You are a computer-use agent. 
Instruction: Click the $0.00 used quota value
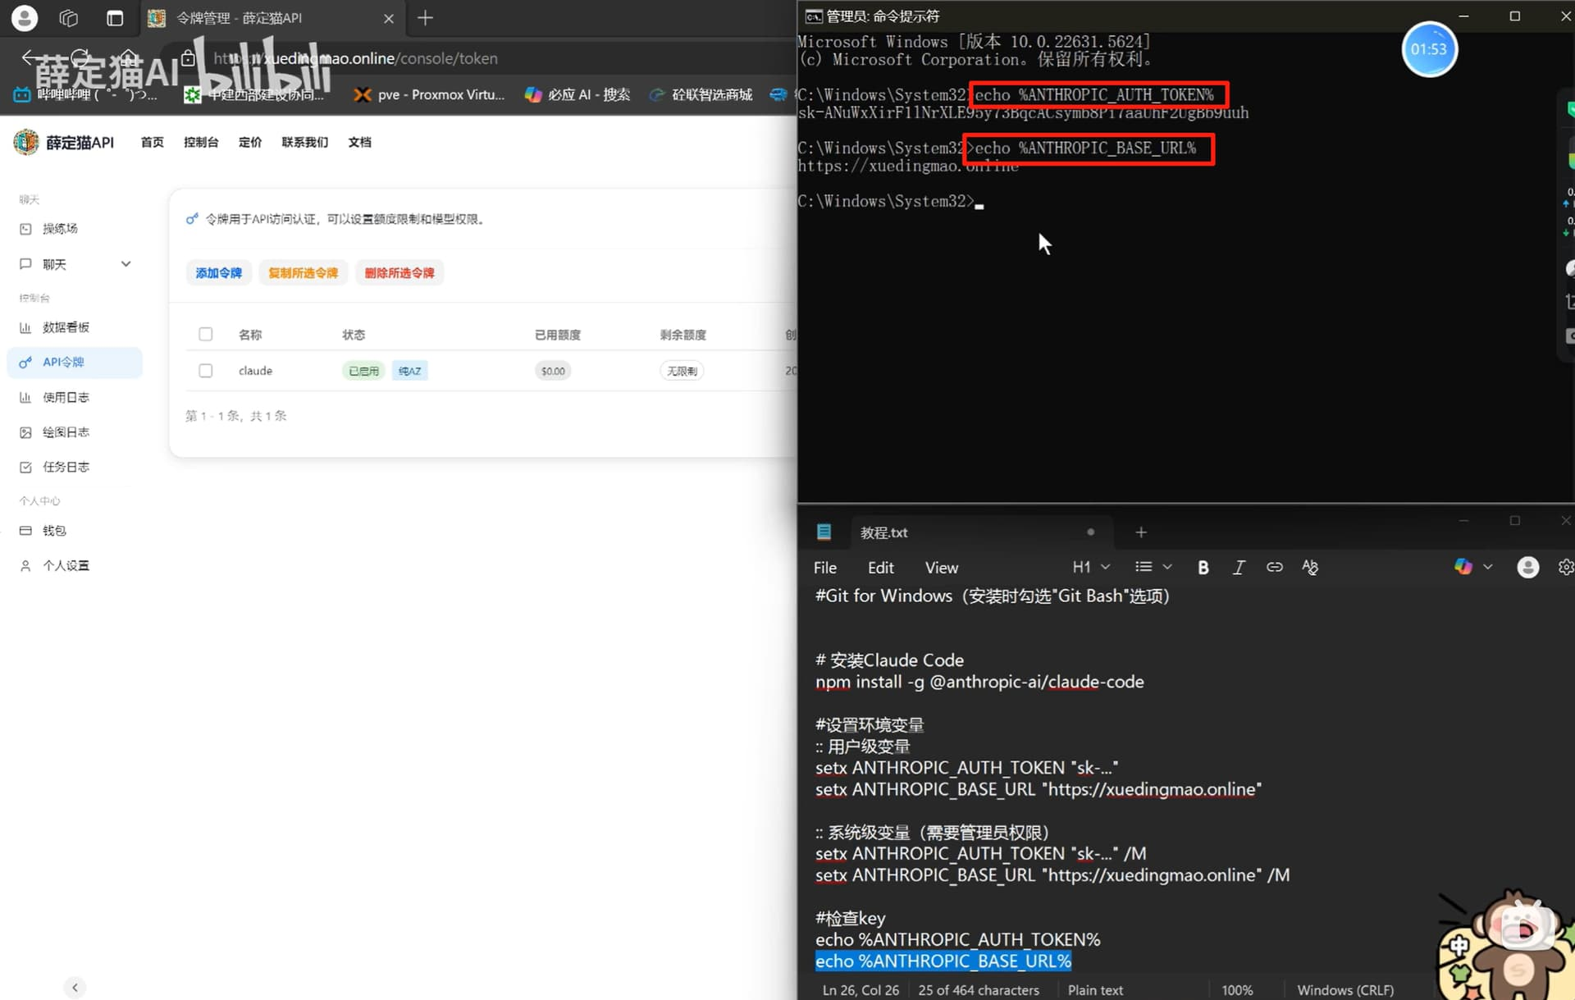[x=553, y=371]
